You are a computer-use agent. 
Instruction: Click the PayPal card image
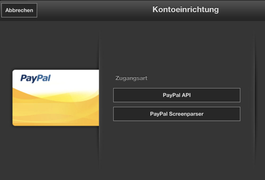point(56,98)
